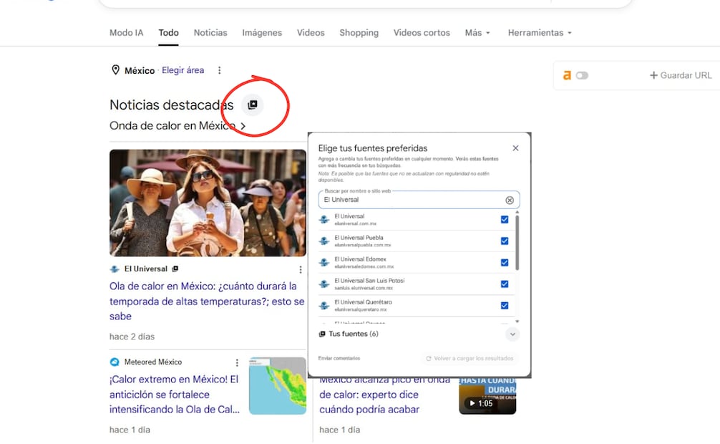Switch to the Noticias tab

(210, 33)
